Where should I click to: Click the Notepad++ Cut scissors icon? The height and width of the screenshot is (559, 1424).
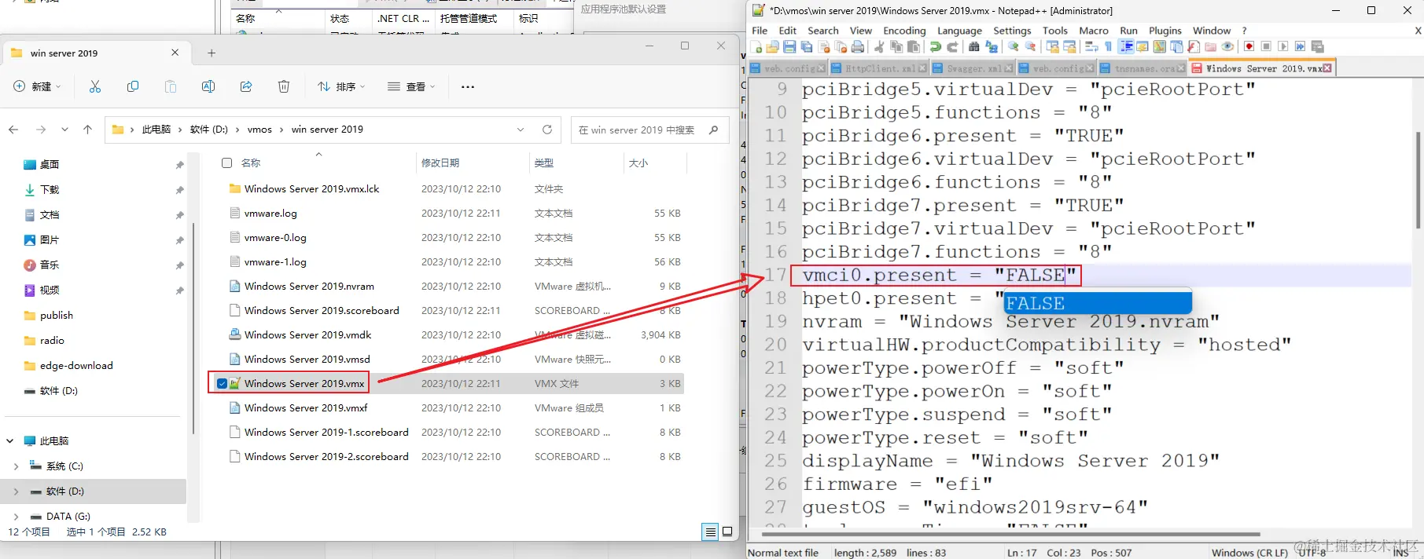[x=879, y=47]
